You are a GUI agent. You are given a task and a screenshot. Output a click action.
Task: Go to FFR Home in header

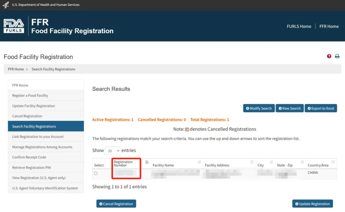tap(329, 27)
